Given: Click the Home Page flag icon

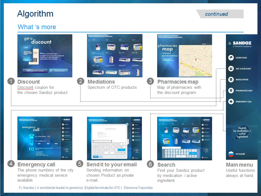Looking at the screenshot, I should [x=231, y=58].
